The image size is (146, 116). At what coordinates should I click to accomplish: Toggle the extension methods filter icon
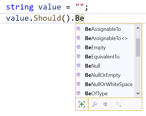[119, 104]
